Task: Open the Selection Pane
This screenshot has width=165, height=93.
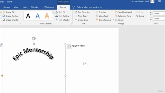Action: [x=123, y=16]
